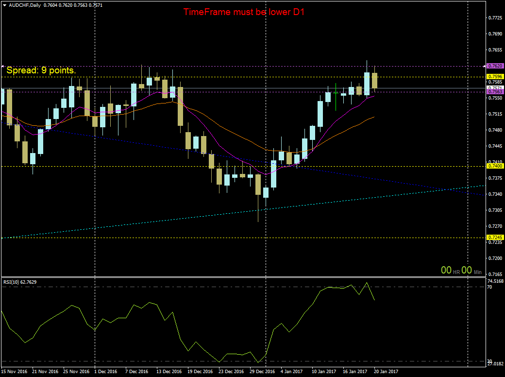Image resolution: width=505 pixels, height=377 pixels.
Task: Click the magenta 0.7620 price tag
Action: (495, 66)
